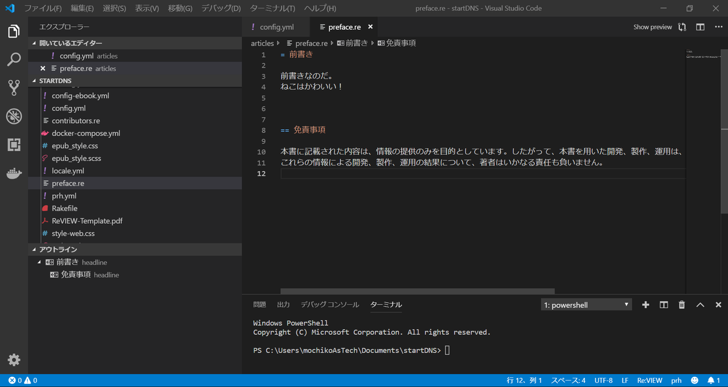Open the Manage gear menu
728x387 pixels.
(14, 360)
